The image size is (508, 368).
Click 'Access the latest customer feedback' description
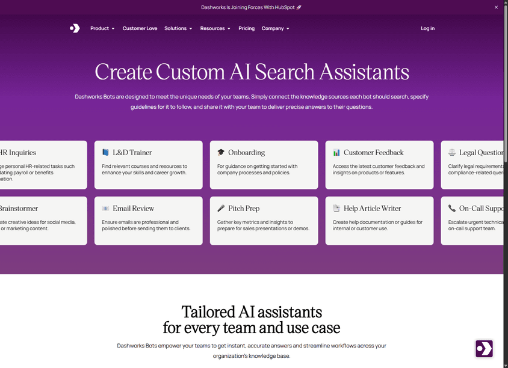pyautogui.click(x=379, y=170)
